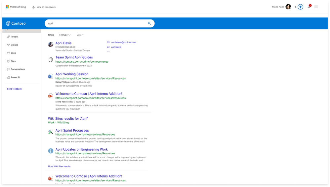
Task: Click Mona Kane edited 2 hours ago text
Action: (70, 102)
